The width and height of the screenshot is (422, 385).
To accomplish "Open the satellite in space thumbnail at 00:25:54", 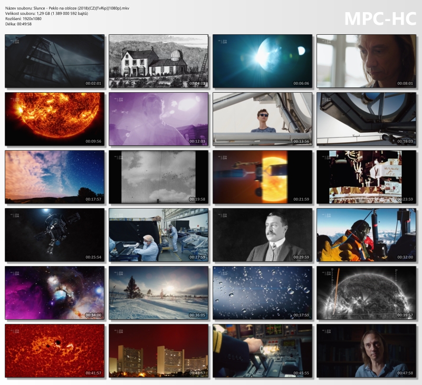I will tap(55, 235).
